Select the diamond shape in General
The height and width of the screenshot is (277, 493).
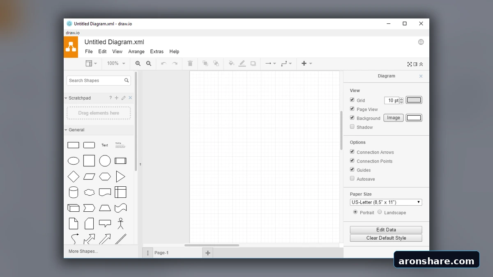pos(74,176)
